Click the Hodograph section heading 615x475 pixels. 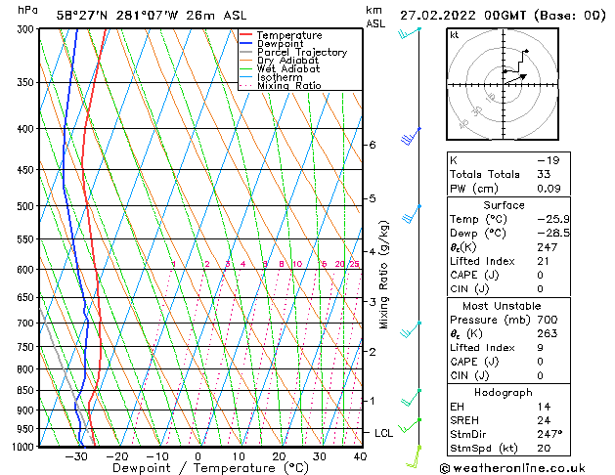[504, 393]
